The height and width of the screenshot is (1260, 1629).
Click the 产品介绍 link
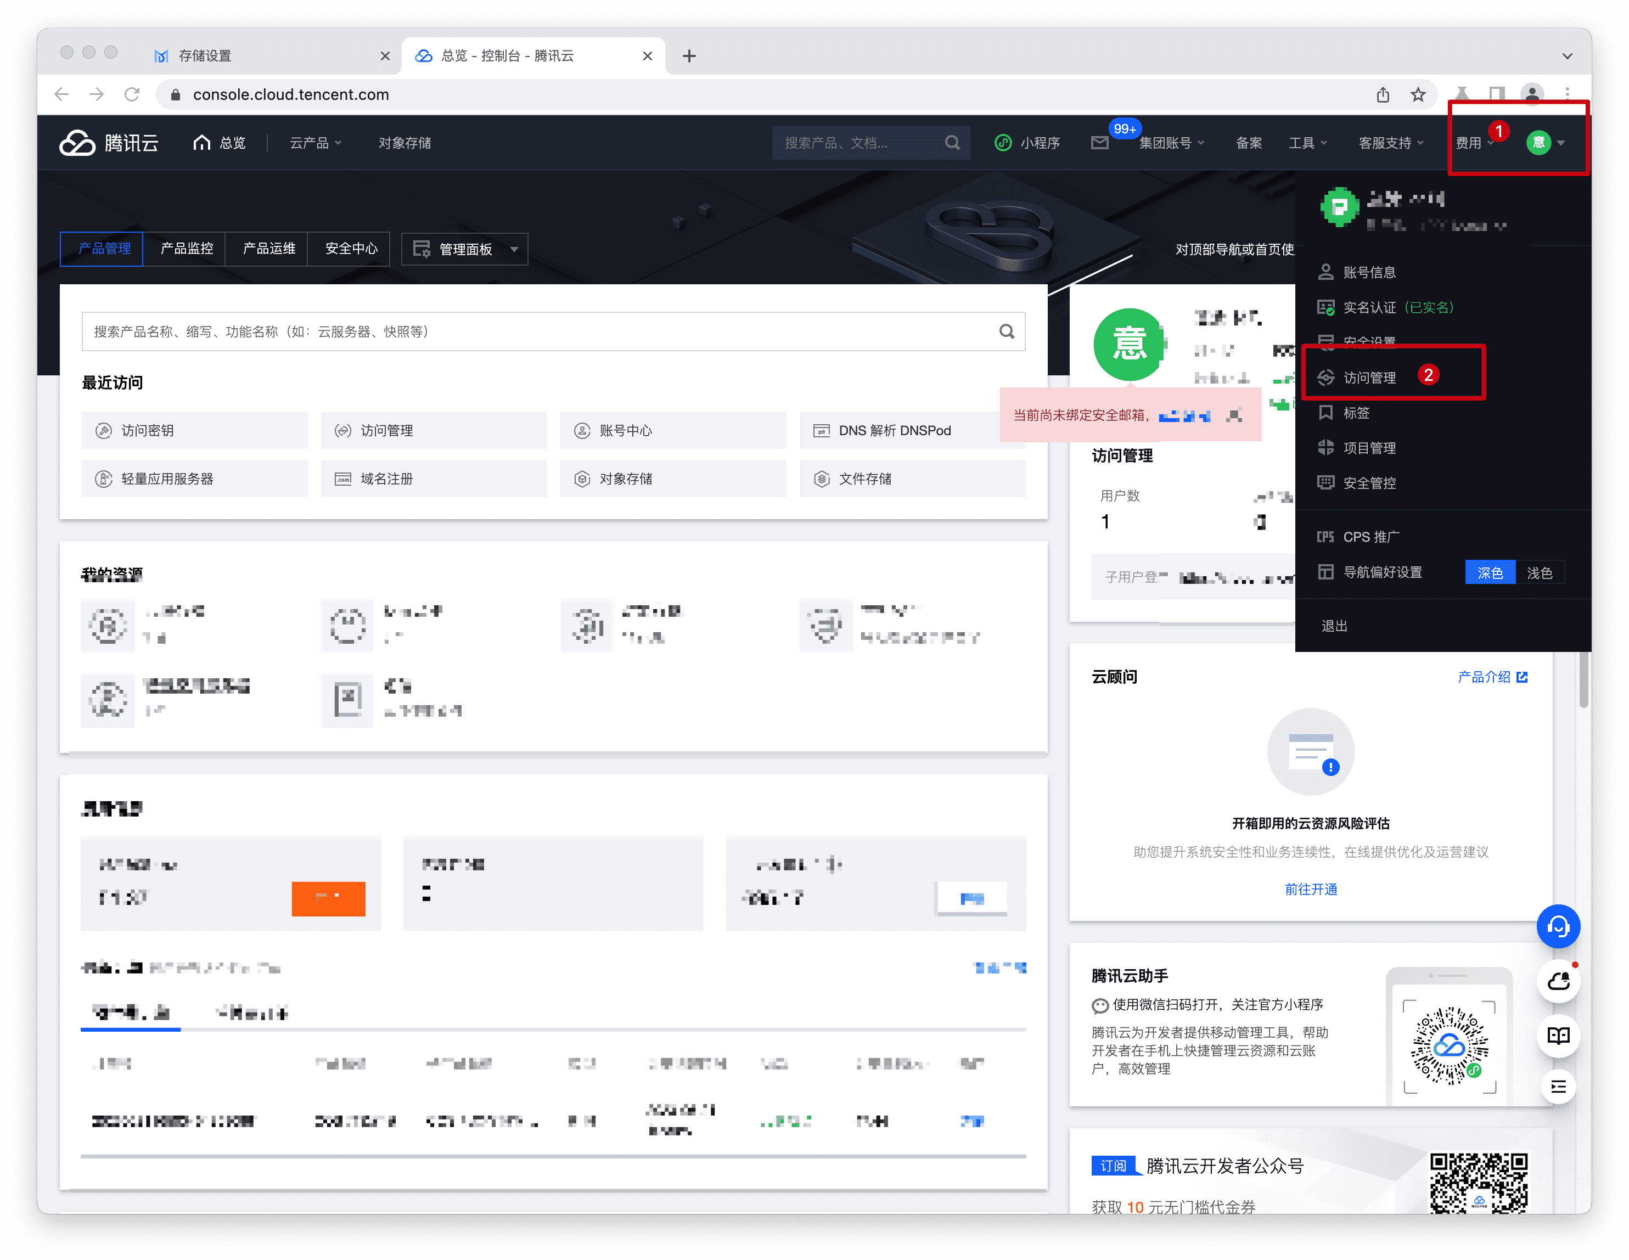(x=1492, y=677)
